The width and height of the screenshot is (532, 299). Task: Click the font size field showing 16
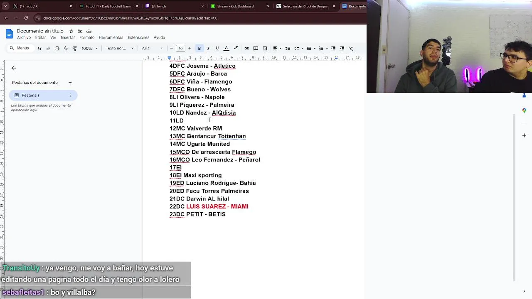tap(180, 49)
